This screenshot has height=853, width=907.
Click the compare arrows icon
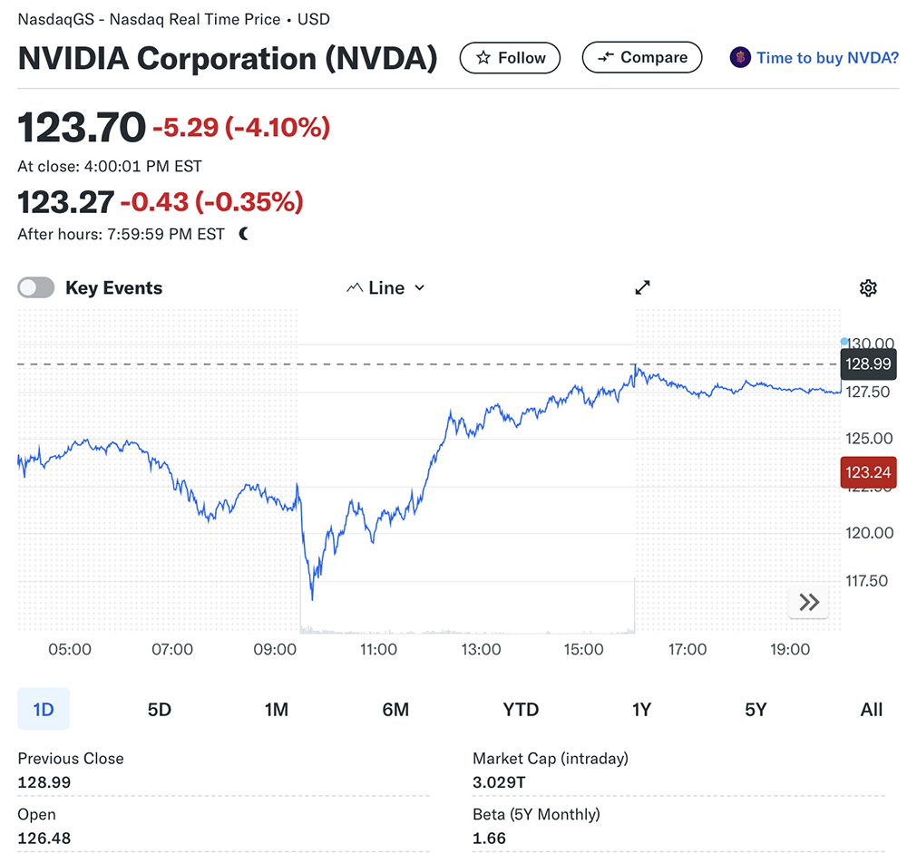point(606,58)
